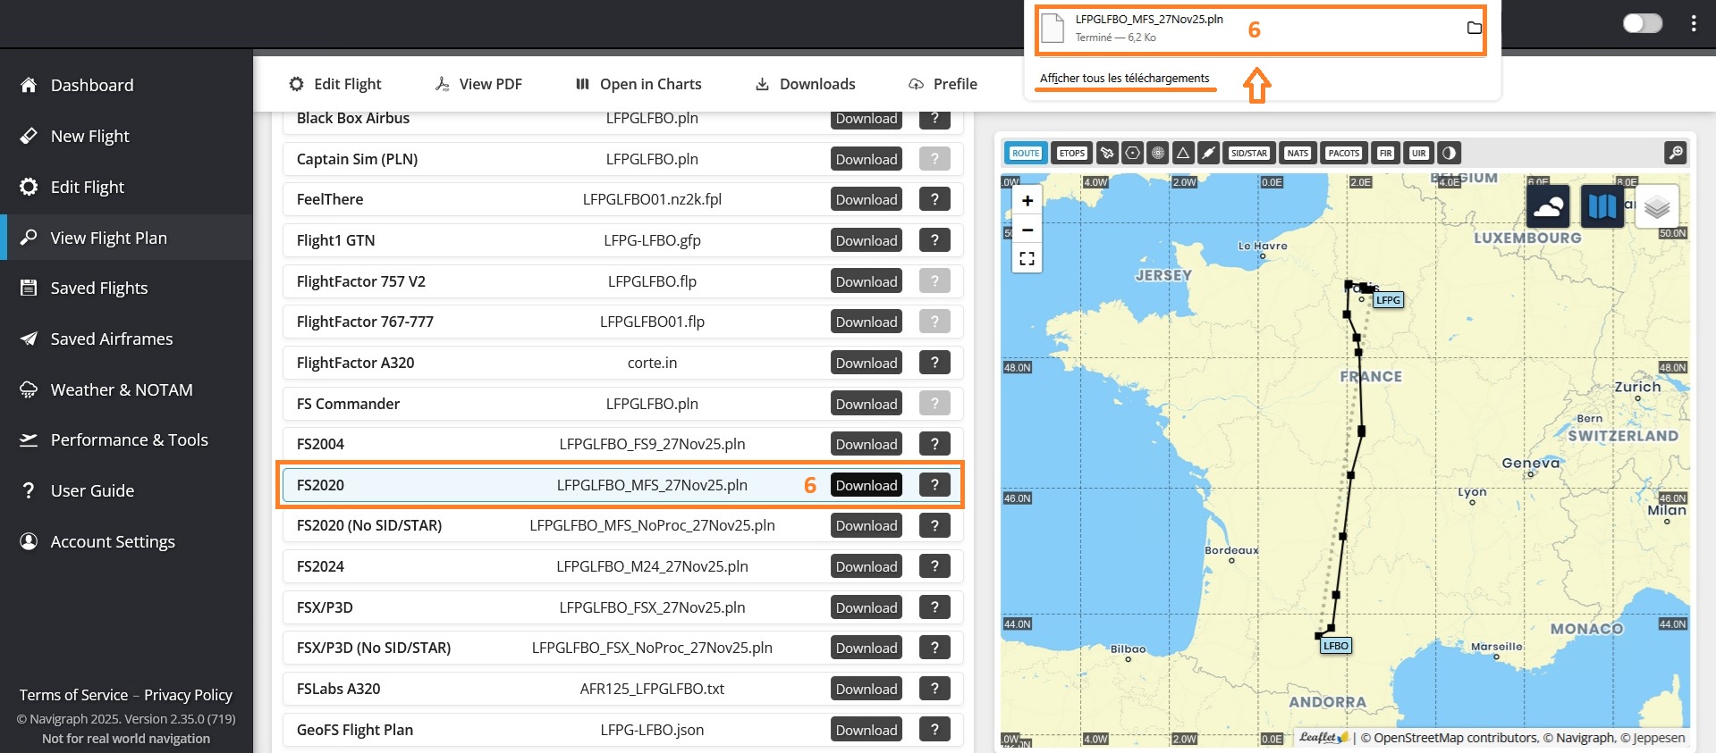Select the Captain Sim (PLN) row label
1716x753 pixels.
[357, 159]
